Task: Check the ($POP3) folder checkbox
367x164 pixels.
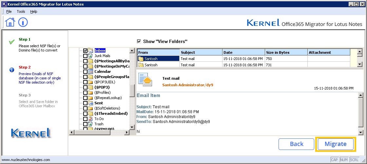Action: tap(86, 87)
